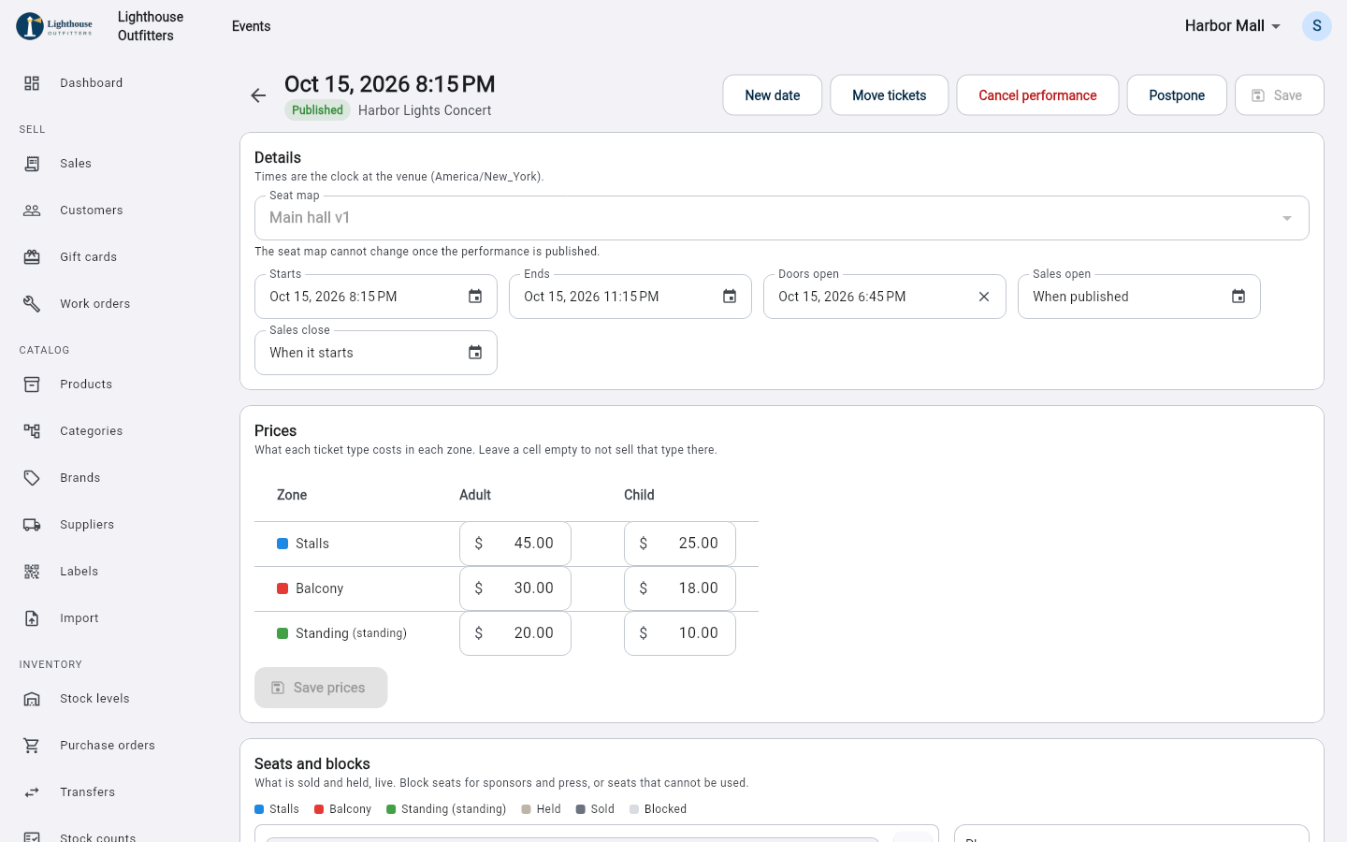
Task: Edit Standing Adult price field
Action: 515,633
